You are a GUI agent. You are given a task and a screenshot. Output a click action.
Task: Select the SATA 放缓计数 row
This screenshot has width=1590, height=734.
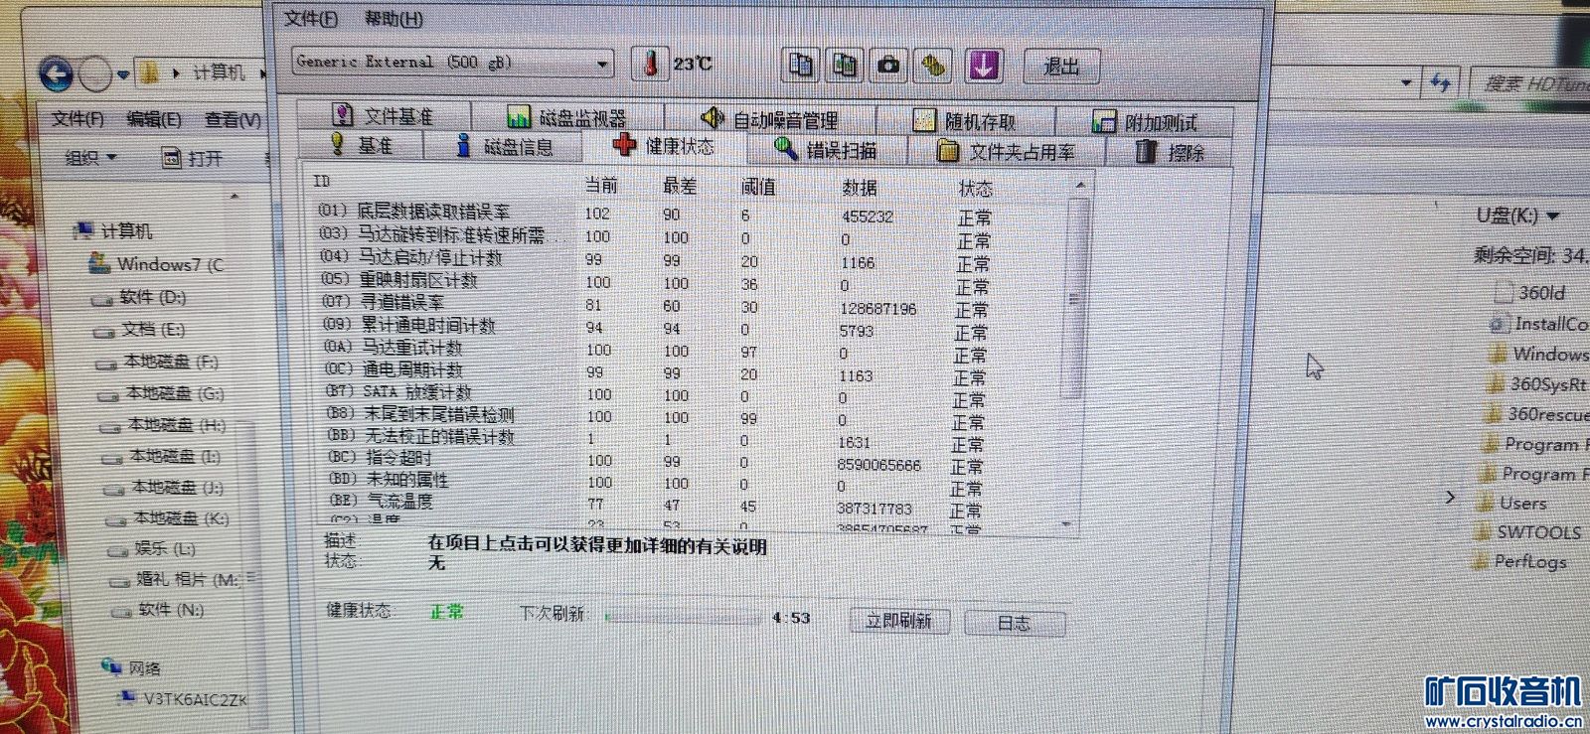click(656, 394)
